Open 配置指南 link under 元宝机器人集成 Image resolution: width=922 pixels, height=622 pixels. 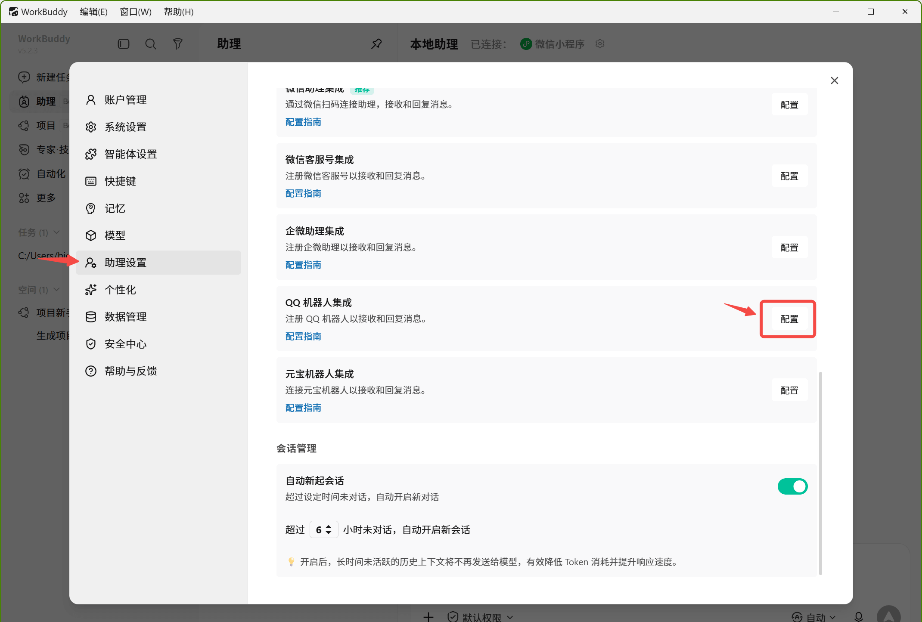[303, 408]
